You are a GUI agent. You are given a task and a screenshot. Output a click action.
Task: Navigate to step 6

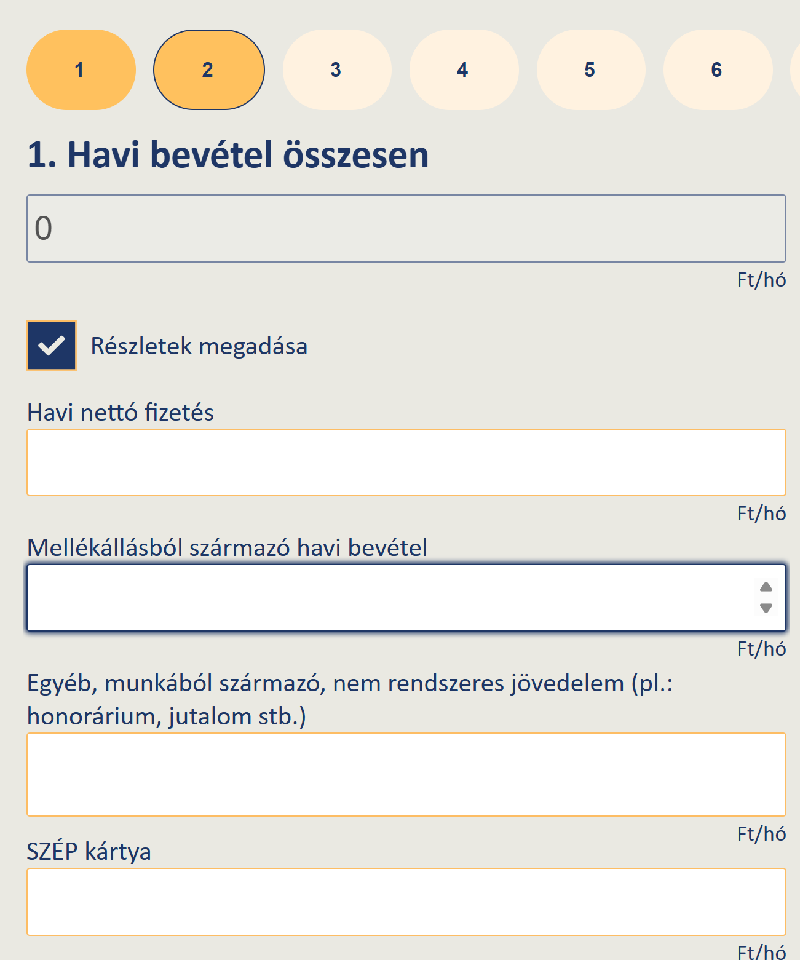718,70
